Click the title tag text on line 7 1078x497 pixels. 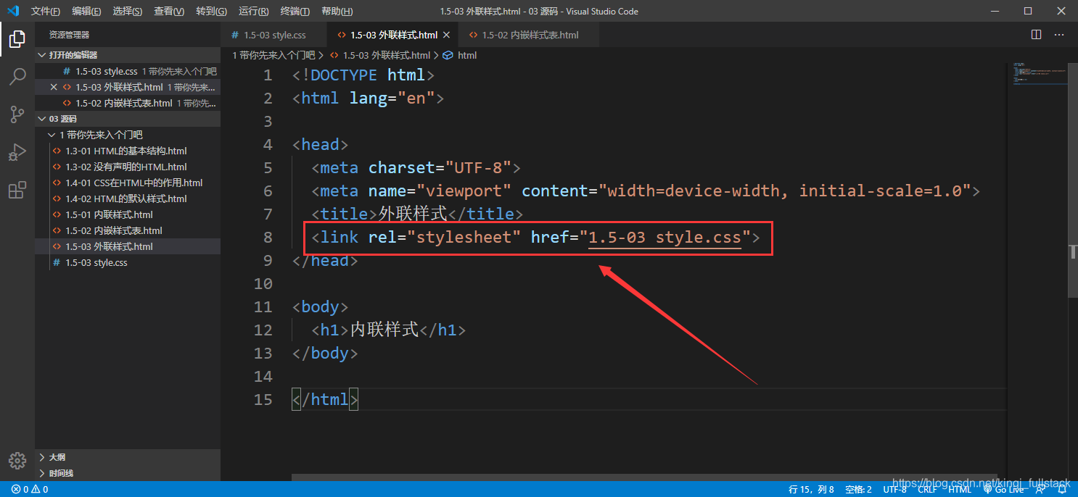click(x=413, y=214)
